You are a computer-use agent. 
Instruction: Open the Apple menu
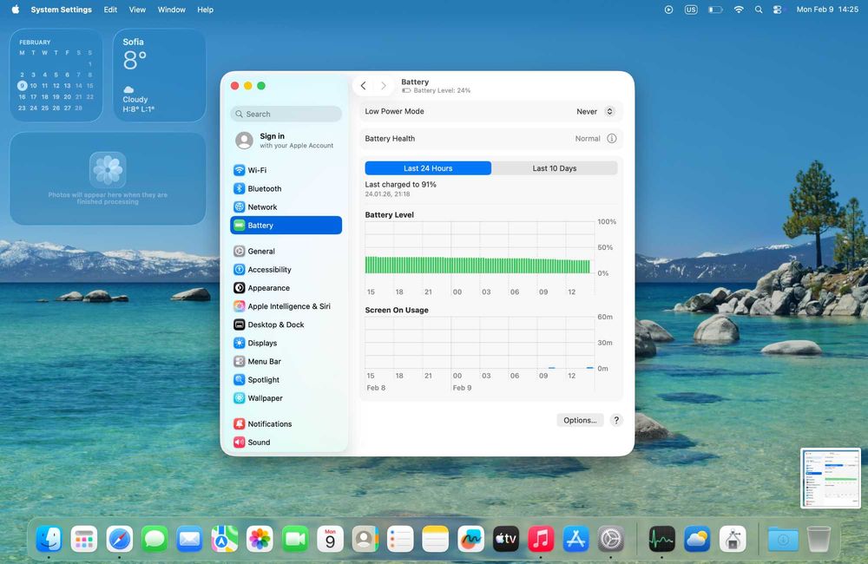(x=16, y=10)
